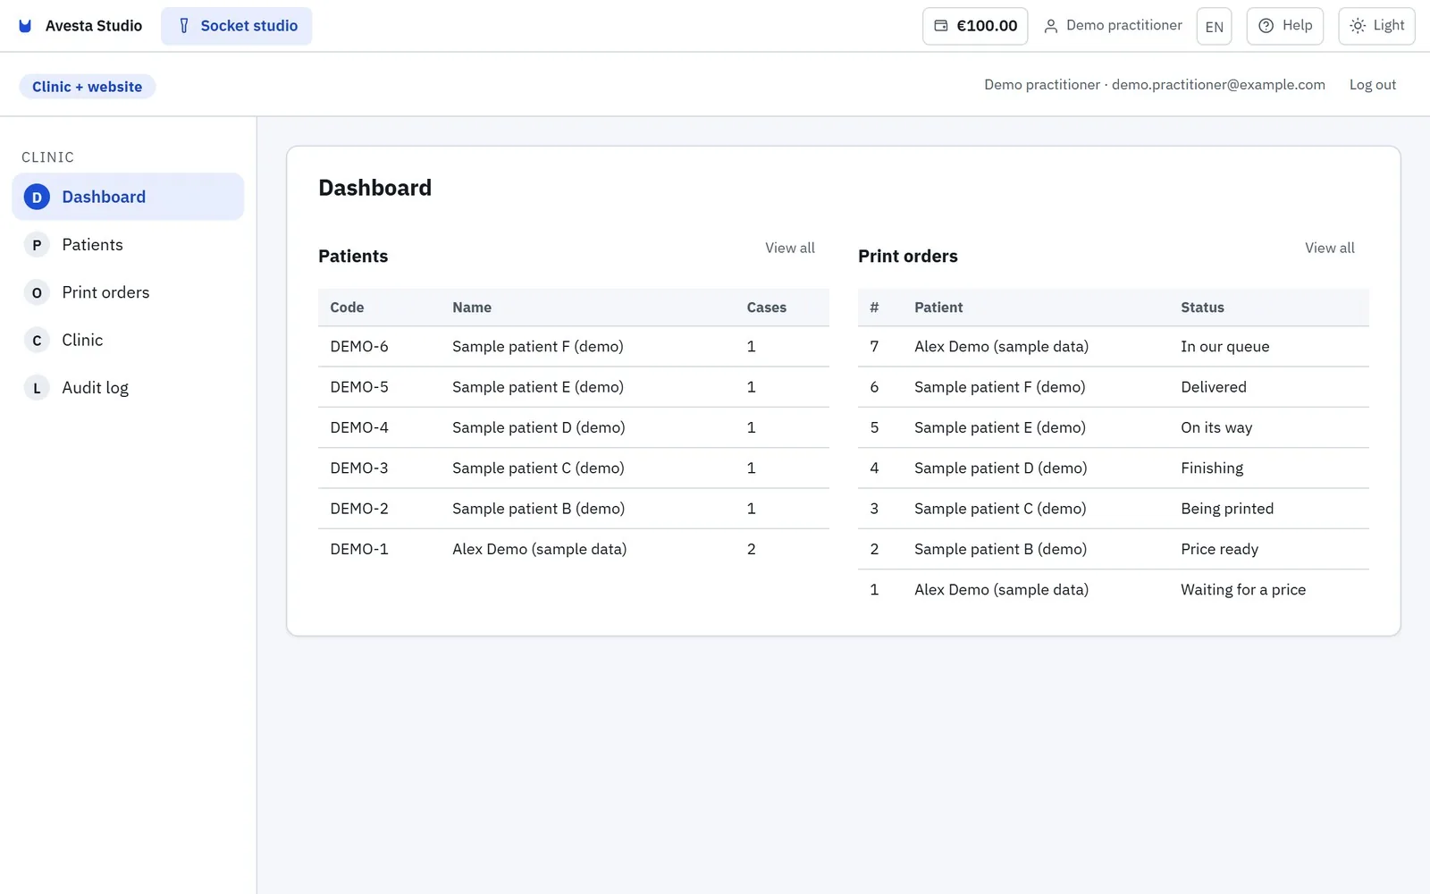Click the Waiting for a price status
Viewport: 1430px width, 894px height.
tap(1243, 590)
